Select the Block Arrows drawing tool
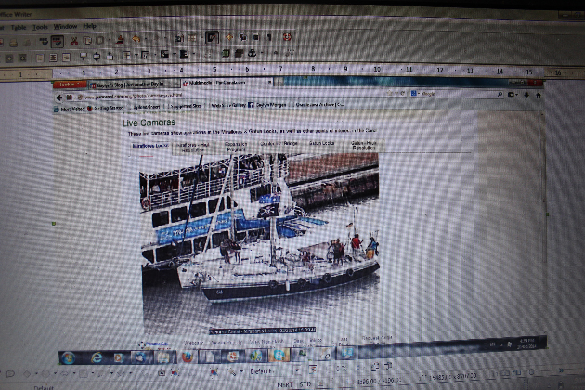 click(x=65, y=373)
